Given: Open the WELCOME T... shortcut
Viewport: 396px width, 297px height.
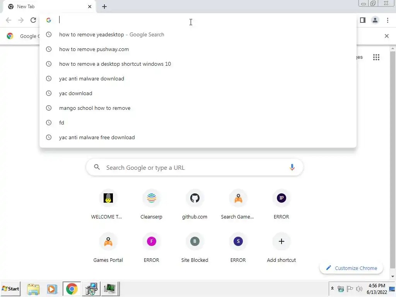Looking at the screenshot, I should tap(108, 205).
